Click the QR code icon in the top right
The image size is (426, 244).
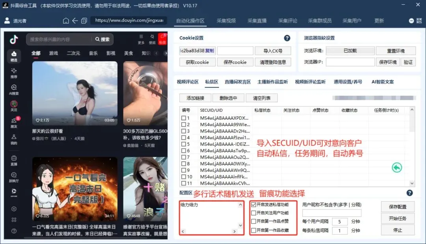pos(419,20)
